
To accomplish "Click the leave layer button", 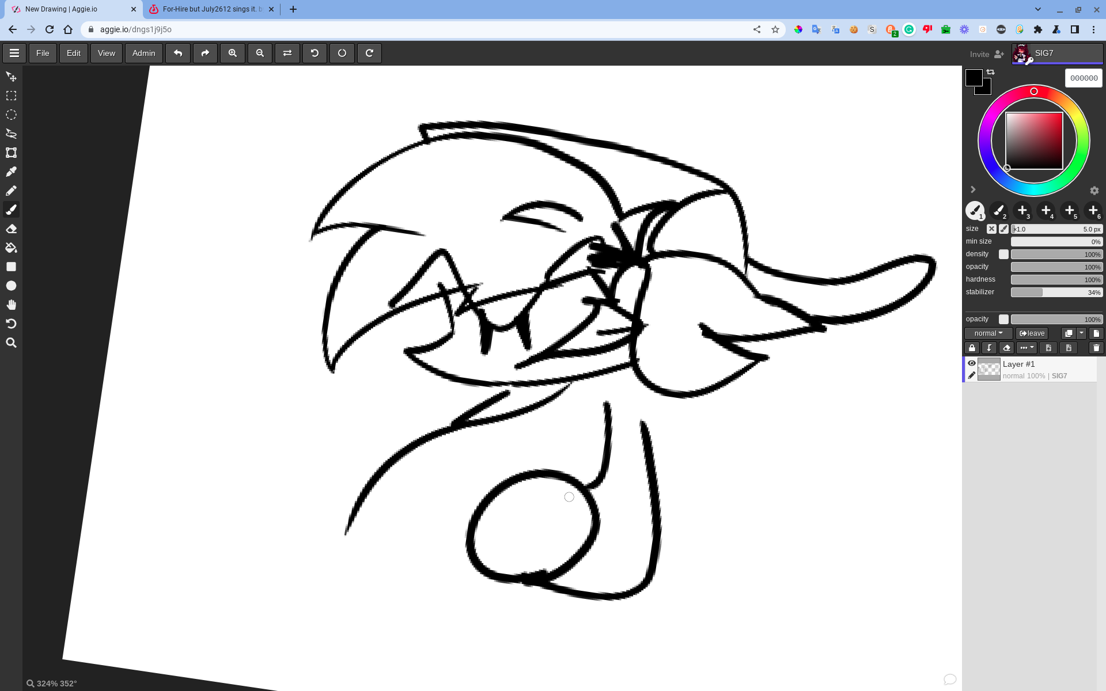I will (1032, 333).
